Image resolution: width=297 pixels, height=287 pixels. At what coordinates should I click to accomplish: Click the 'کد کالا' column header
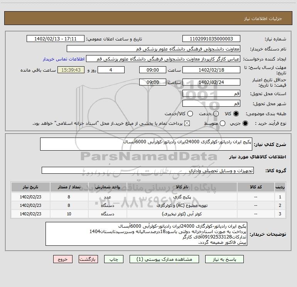tap(256, 187)
